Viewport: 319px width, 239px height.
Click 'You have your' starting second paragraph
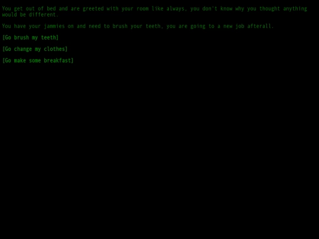(x=21, y=26)
